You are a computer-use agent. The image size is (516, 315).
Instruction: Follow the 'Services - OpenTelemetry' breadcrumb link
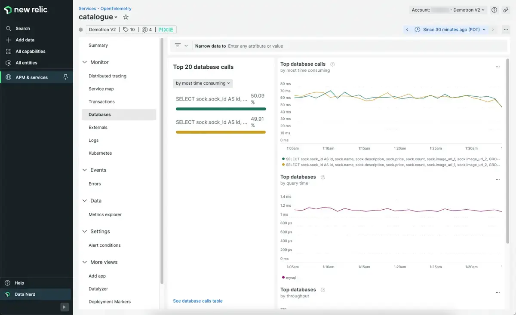click(105, 9)
